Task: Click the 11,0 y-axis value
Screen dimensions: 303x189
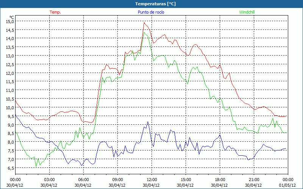Action: point(10,90)
